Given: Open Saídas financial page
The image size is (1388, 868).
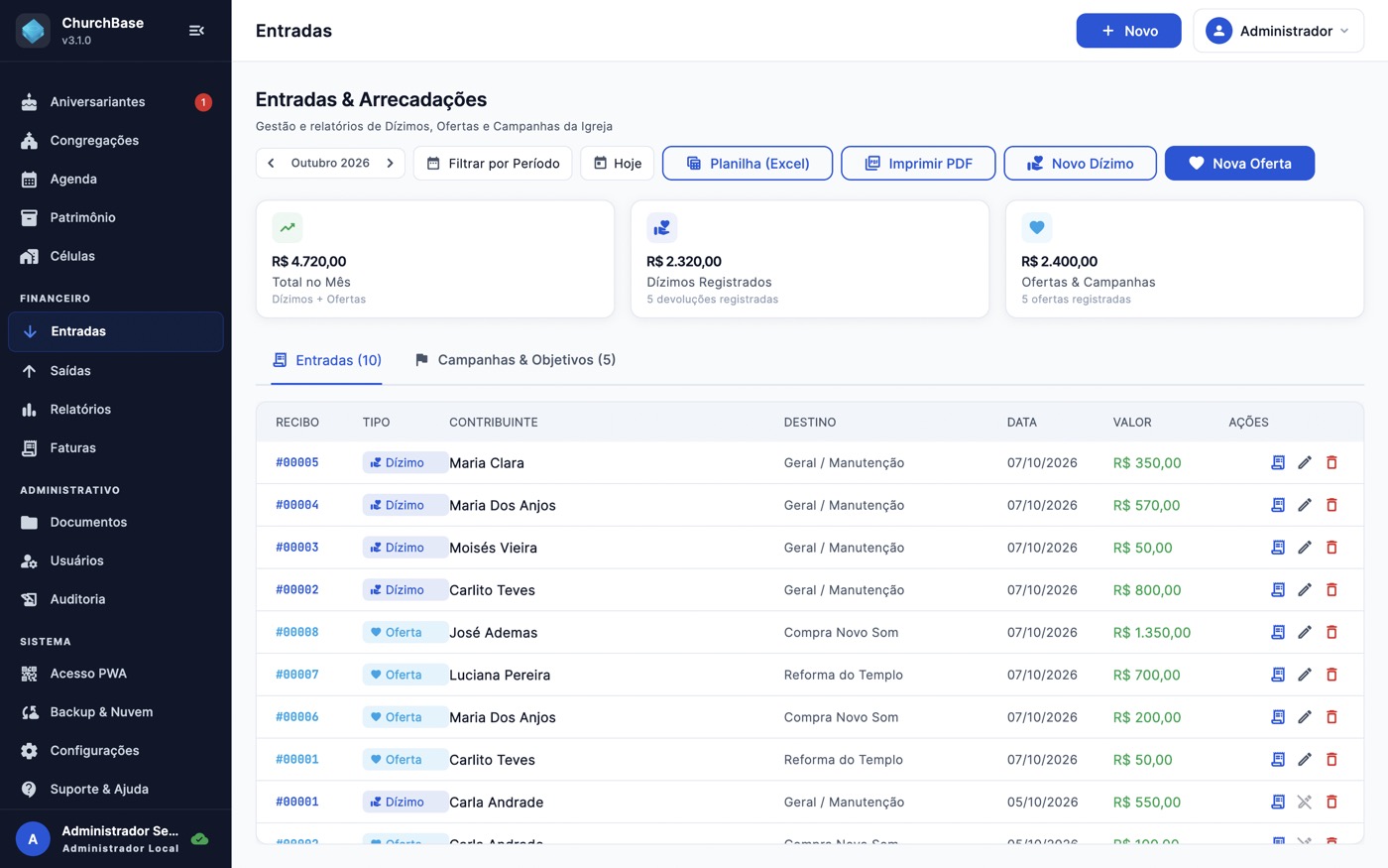Looking at the screenshot, I should [x=116, y=371].
